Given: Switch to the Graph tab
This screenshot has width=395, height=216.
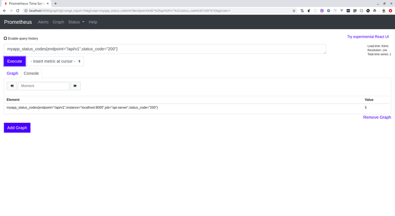Looking at the screenshot, I should coord(12,73).
